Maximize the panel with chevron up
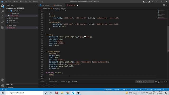Image resolution: width=169 pixels, height=95 pixels. pyautogui.click(x=164, y=82)
